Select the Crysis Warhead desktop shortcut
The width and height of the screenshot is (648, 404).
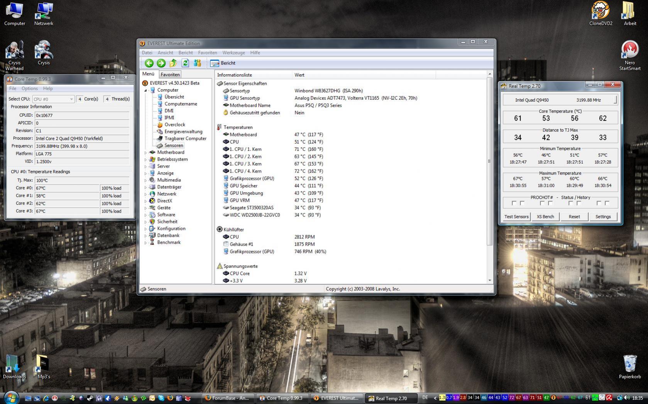point(14,56)
